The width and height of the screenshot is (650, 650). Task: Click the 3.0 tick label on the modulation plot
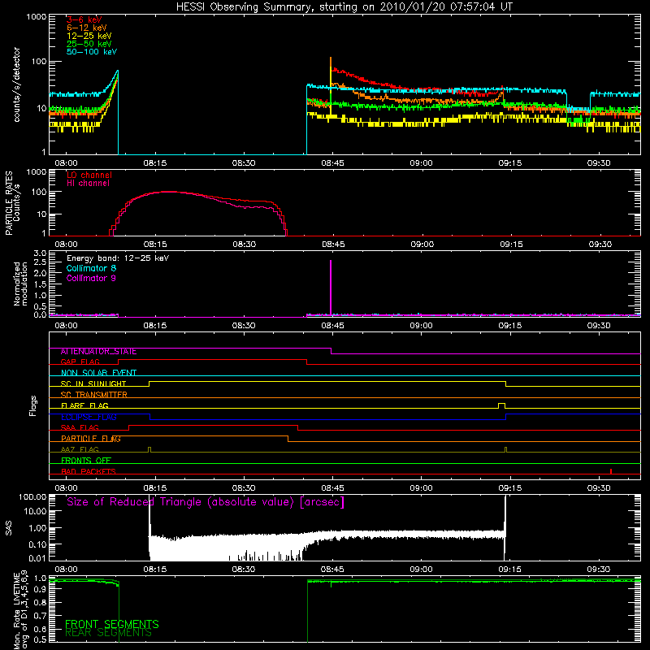click(40, 253)
